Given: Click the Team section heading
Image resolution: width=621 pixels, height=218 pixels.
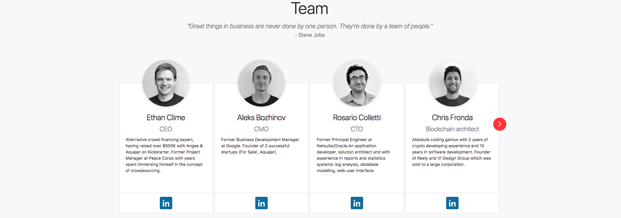Looking at the screenshot, I should 310,9.
